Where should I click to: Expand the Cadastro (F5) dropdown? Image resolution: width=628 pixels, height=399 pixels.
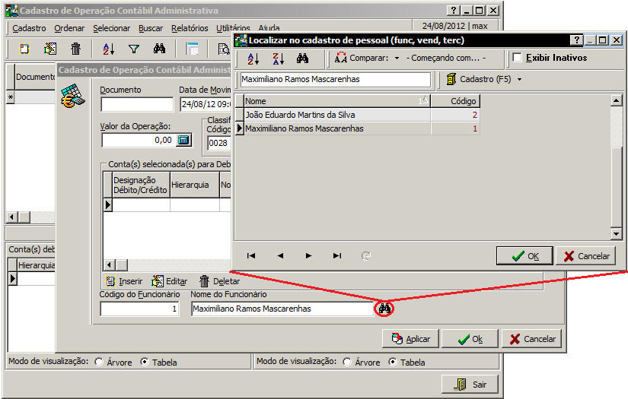(519, 79)
